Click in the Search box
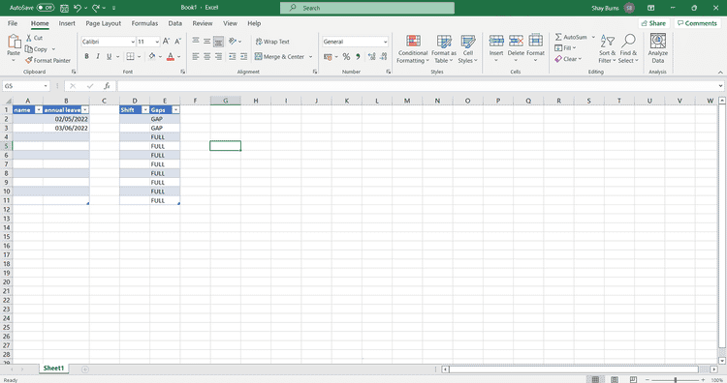727x383 pixels. 367,8
